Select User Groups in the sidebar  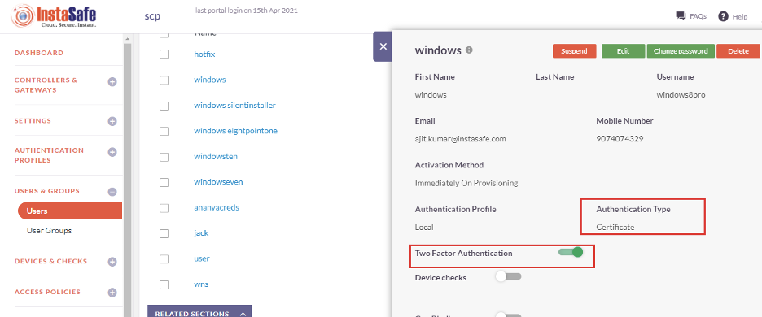coord(49,231)
